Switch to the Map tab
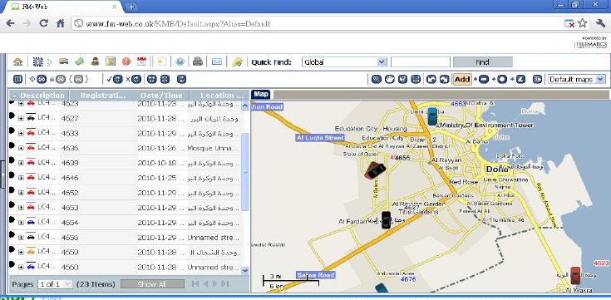The width and height of the screenshot is (611, 300). coord(262,94)
